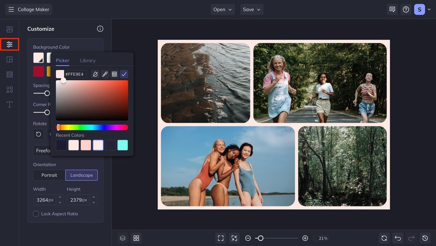Viewport: 436px width, 246px height.
Task: Switch to the Library tab
Action: [x=88, y=61]
